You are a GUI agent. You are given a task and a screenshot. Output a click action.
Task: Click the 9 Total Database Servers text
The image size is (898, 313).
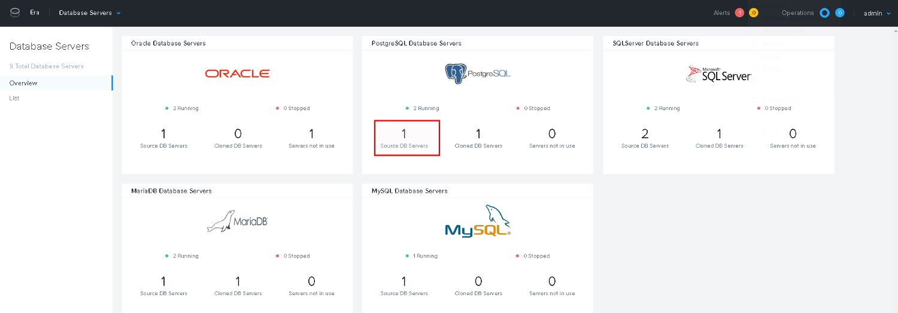tap(47, 66)
